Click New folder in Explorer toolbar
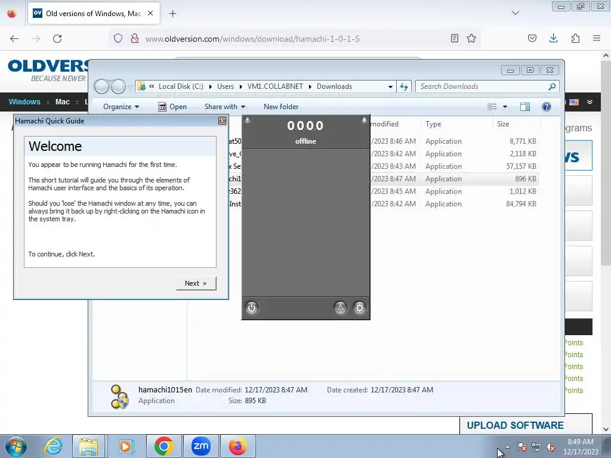The height and width of the screenshot is (458, 611). click(281, 107)
